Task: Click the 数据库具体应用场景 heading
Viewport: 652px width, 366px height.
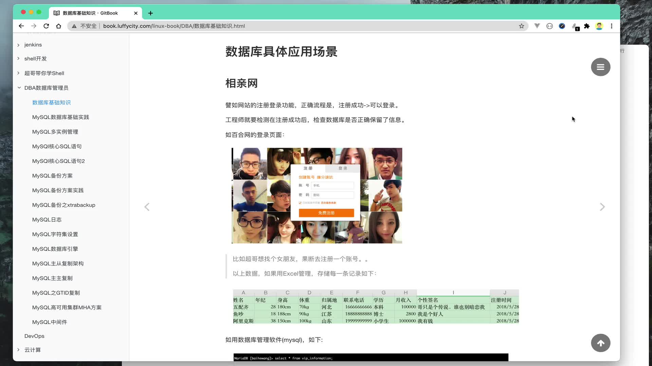Action: [281, 52]
